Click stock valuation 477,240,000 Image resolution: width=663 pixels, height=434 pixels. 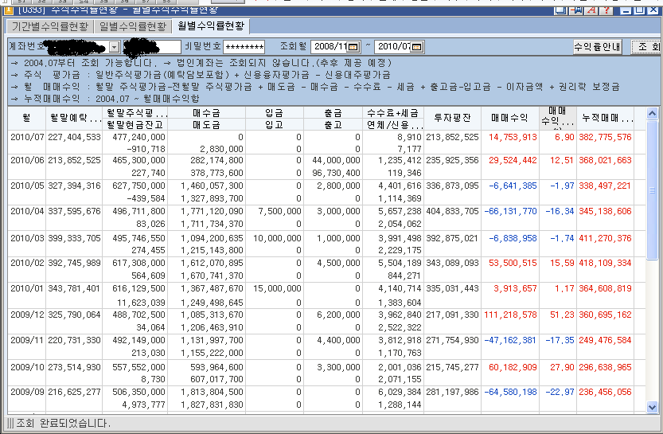(x=138, y=137)
